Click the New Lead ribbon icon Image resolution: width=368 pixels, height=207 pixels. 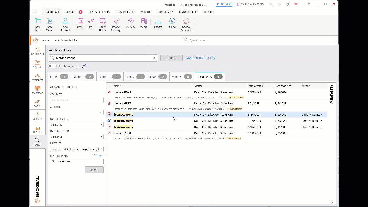pos(38,24)
